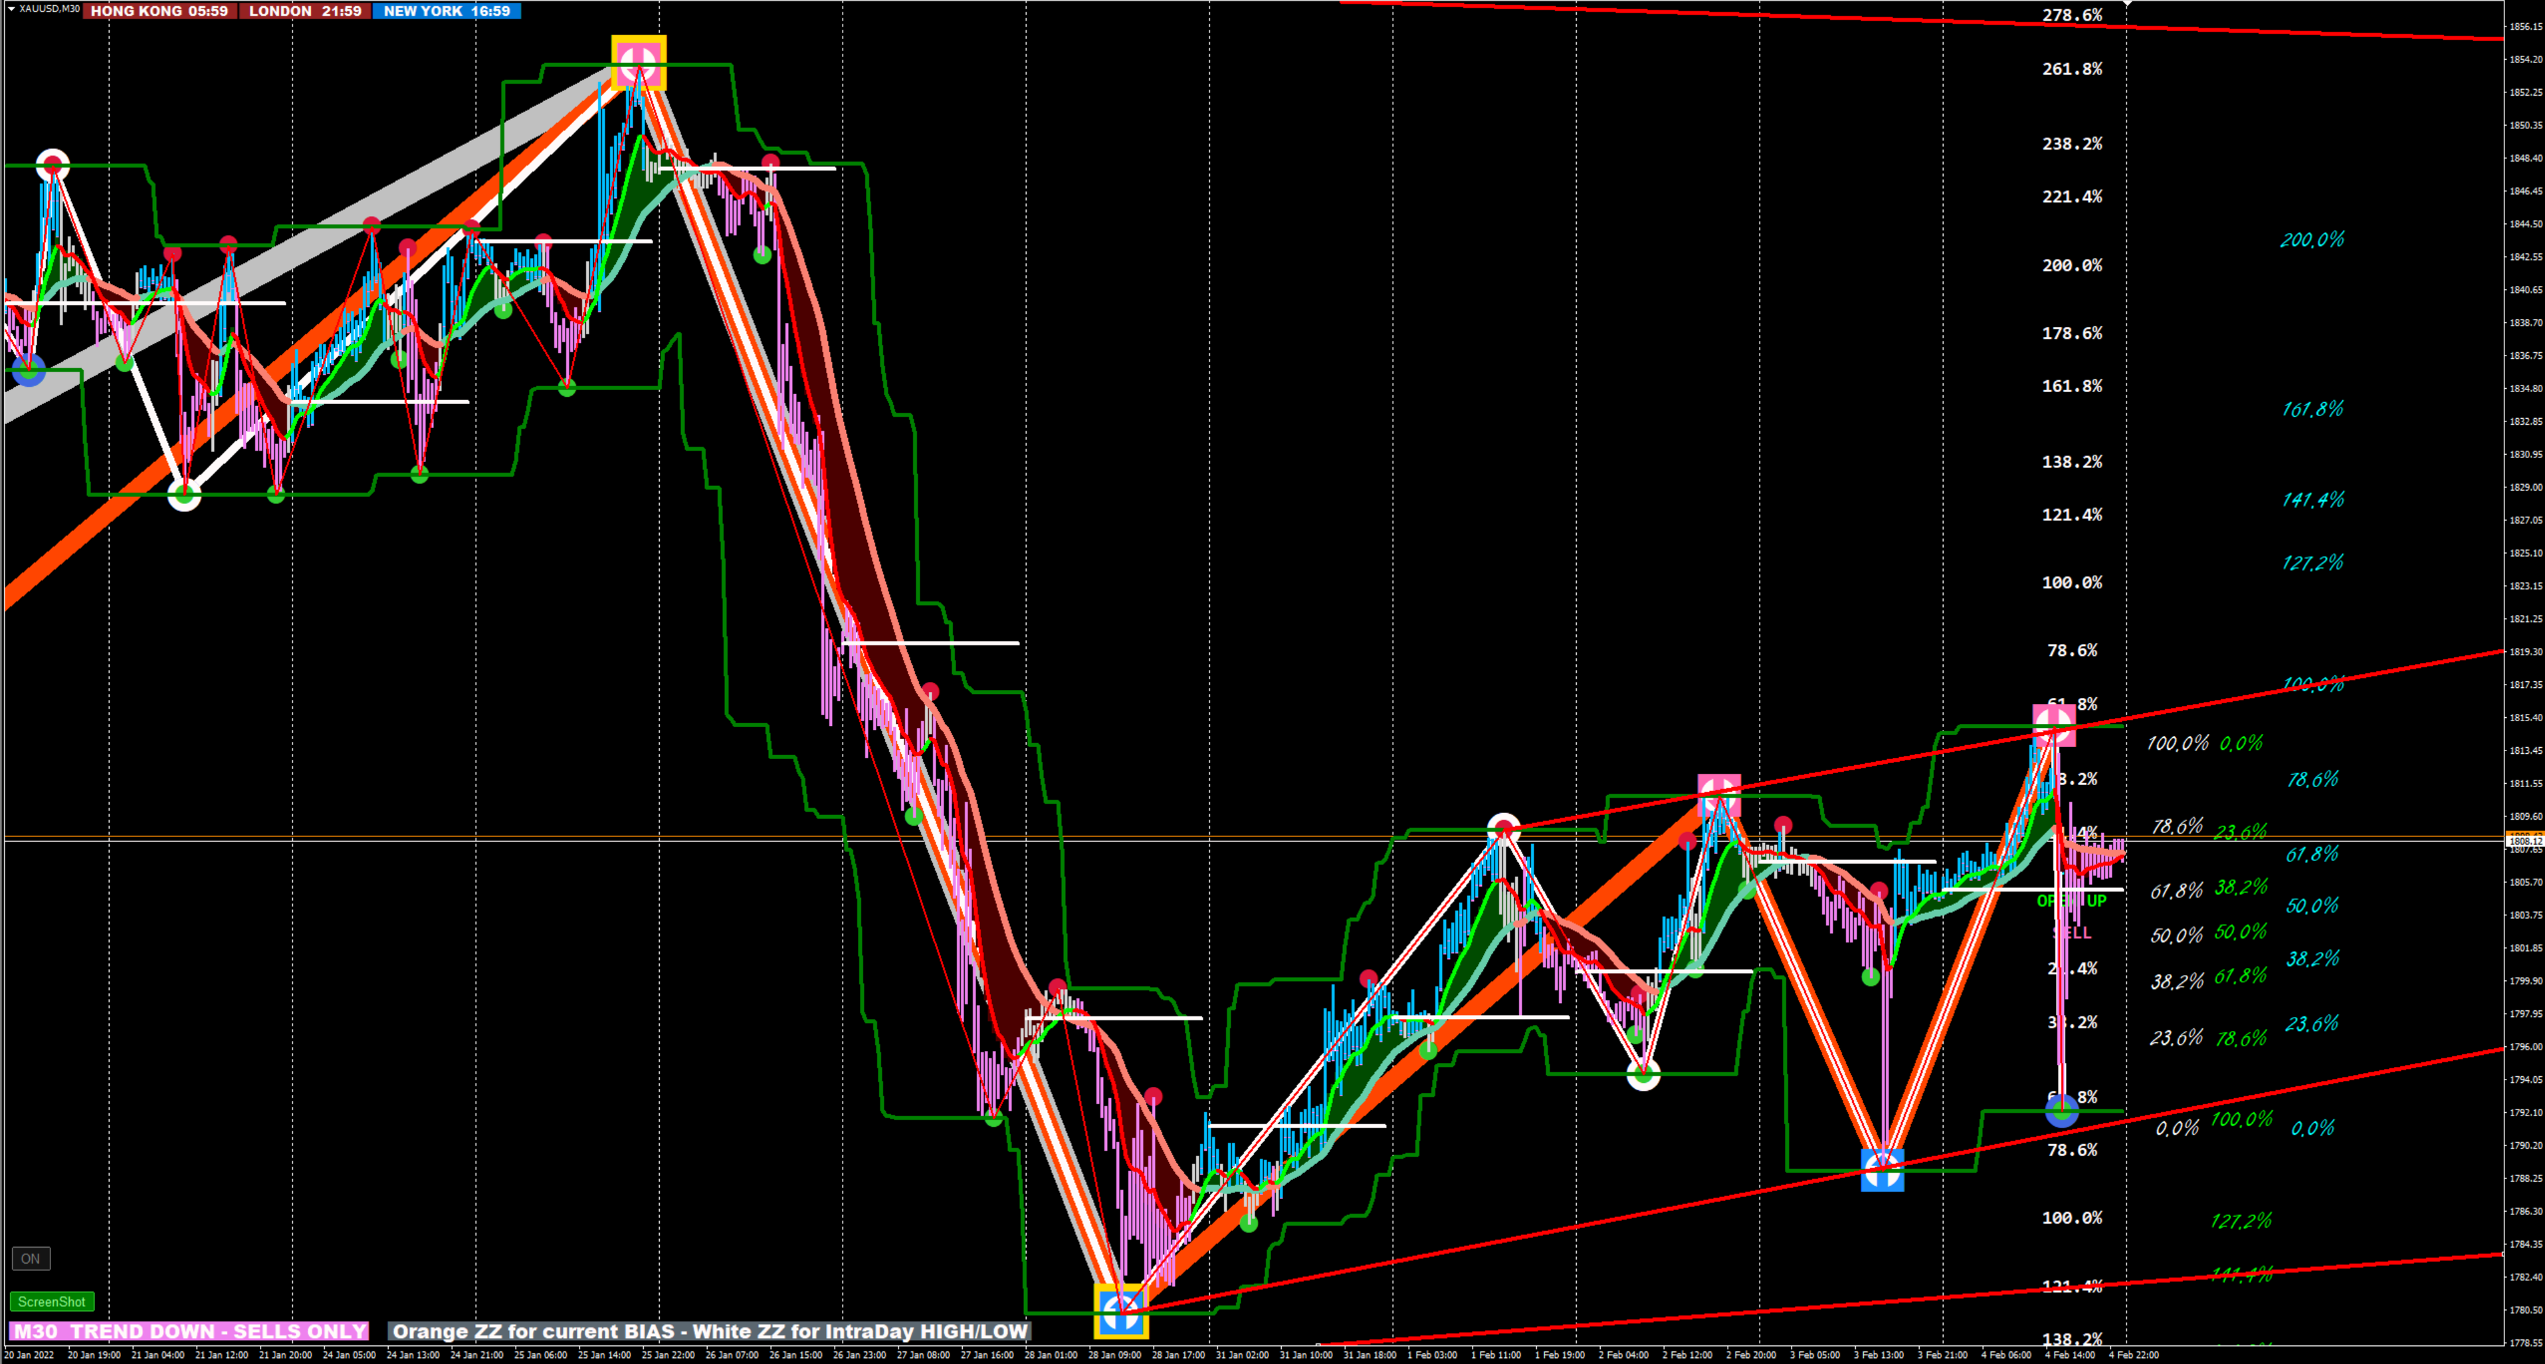Click the NEW YORK 16:59 clock label
2545x1364 pixels.
click(x=447, y=11)
